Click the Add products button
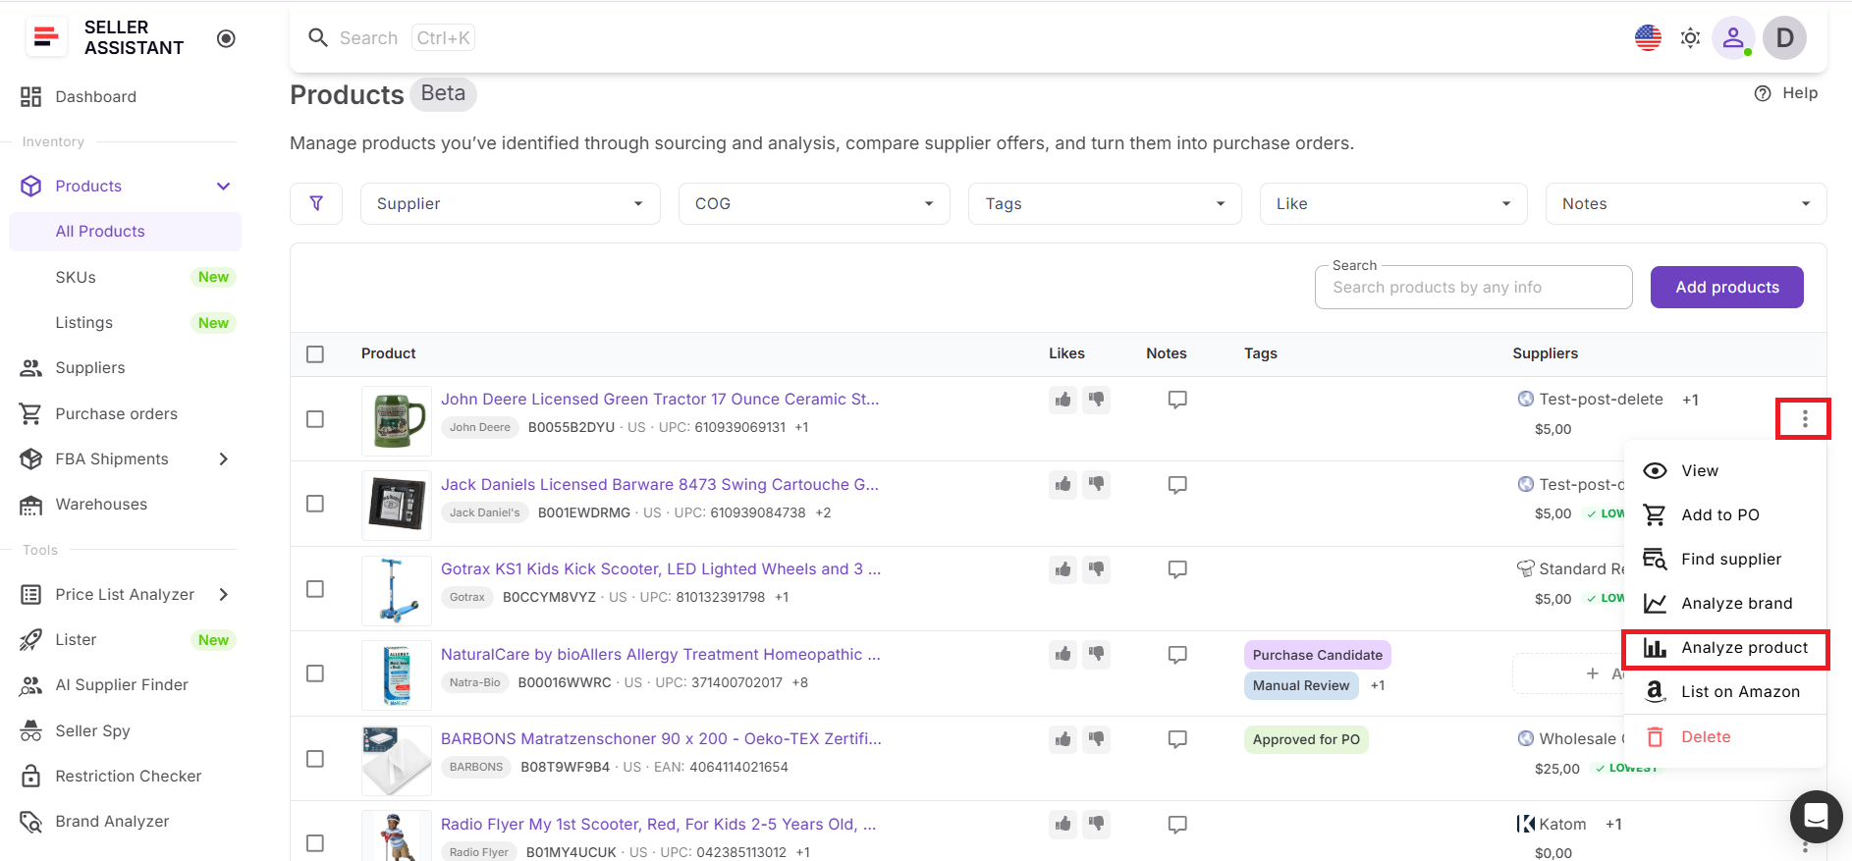This screenshot has height=861, width=1852. coord(1726,287)
